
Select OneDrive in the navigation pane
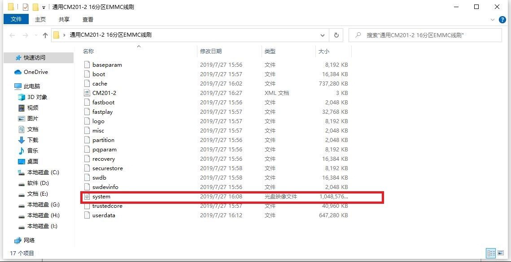[x=35, y=72]
